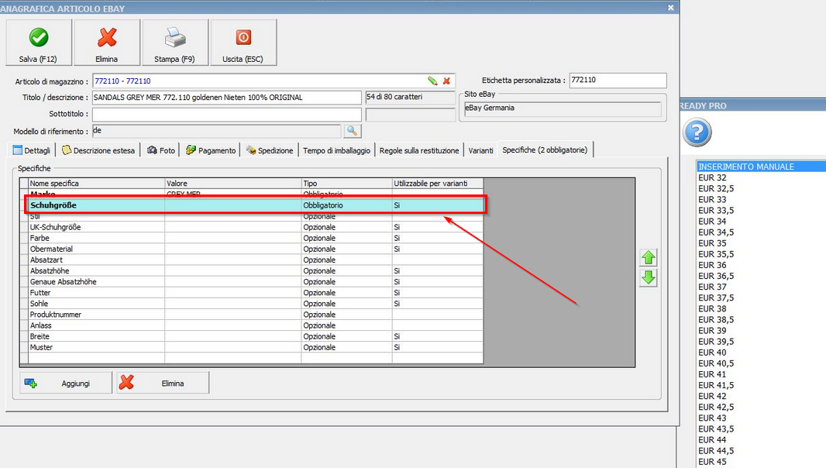Image resolution: width=826 pixels, height=468 pixels.
Task: Choose INSERIMENTO MANUALE in the list
Action: 745,167
